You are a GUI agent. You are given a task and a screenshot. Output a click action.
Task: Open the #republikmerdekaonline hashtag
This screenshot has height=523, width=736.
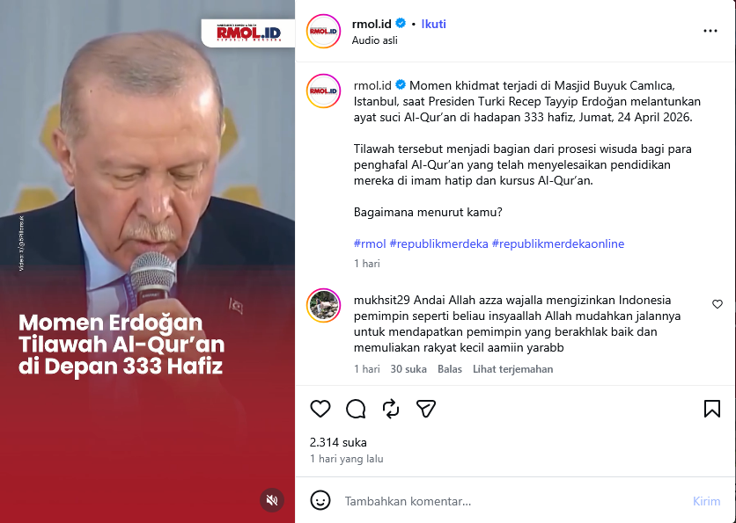coord(558,243)
